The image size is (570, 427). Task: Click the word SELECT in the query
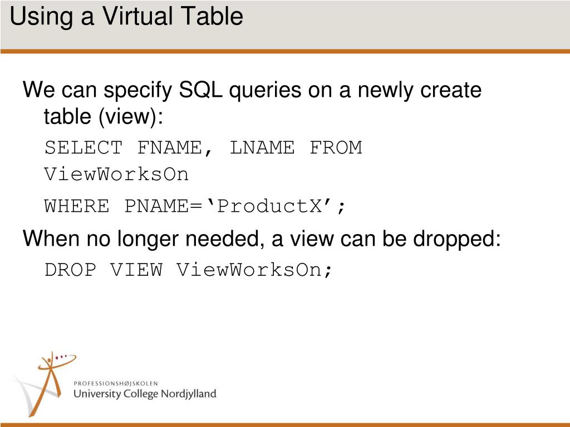tap(83, 148)
